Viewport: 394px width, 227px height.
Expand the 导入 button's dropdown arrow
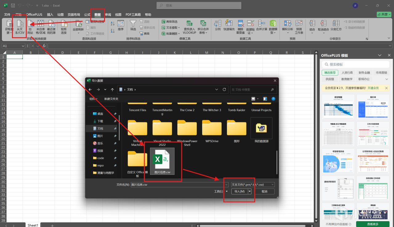pos(250,191)
